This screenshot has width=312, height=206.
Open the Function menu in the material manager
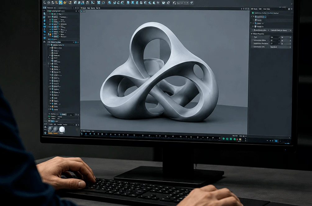59,124
